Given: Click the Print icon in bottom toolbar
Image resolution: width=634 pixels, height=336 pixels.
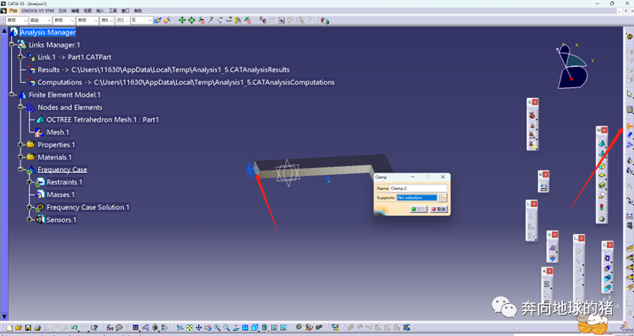Looking at the screenshot, I should tap(37, 327).
